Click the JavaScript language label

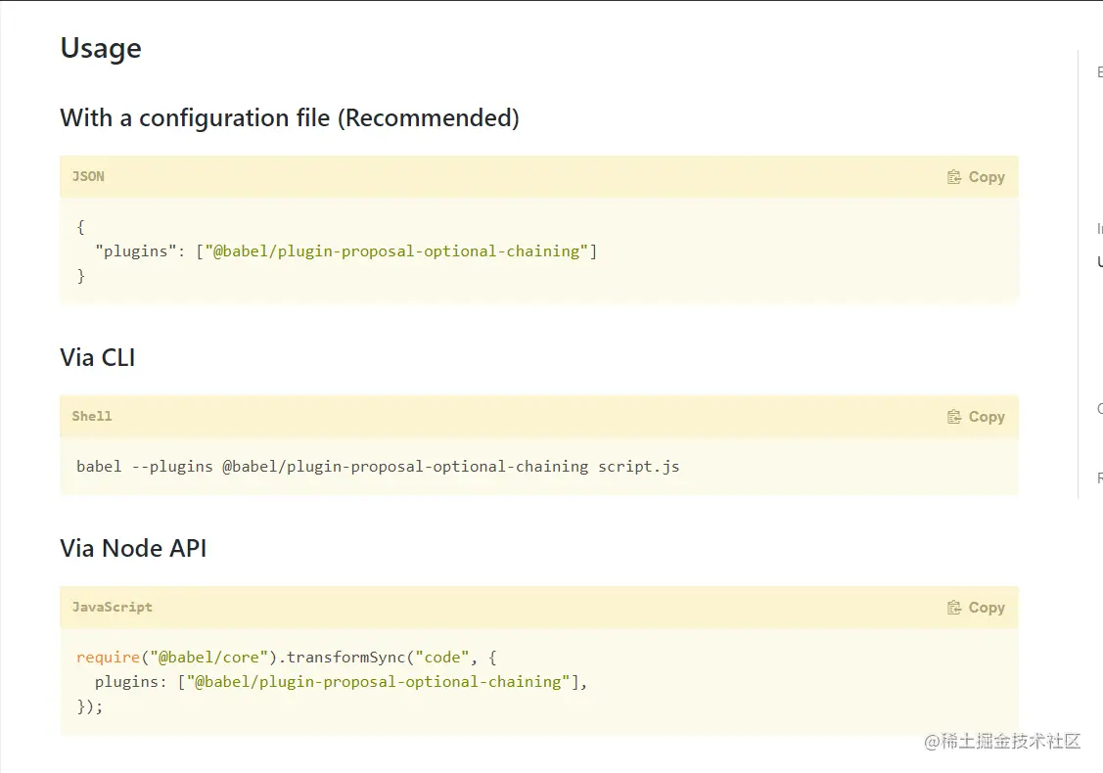pos(113,608)
